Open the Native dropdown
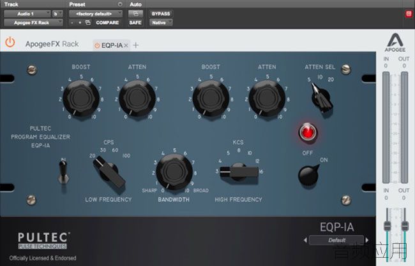Screen dimensions: 415x266 (161, 23)
